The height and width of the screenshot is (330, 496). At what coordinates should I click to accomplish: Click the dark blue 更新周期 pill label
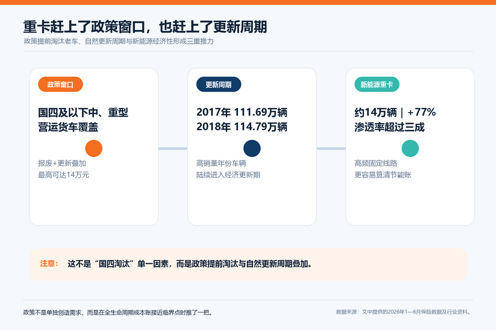tap(219, 85)
